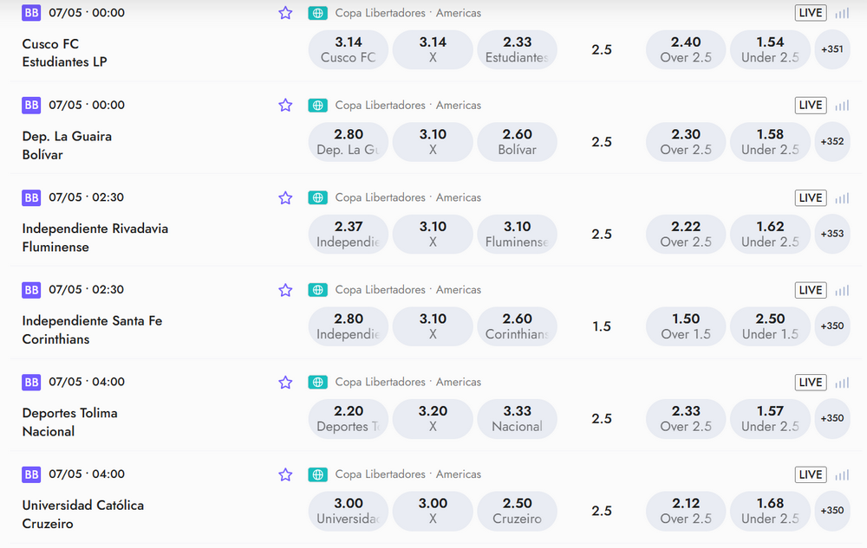867x548 pixels.
Task: Pick Over 2.5 at 2.22
Action: [686, 234]
